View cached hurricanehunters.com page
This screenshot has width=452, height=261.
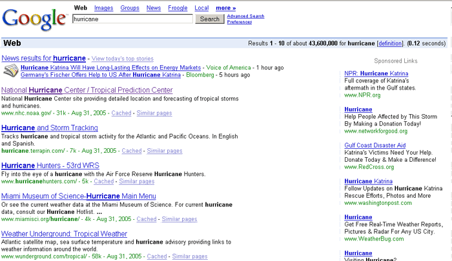pos(104,182)
